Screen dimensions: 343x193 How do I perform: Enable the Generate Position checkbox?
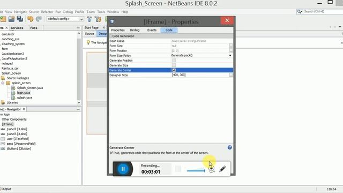tap(174, 61)
